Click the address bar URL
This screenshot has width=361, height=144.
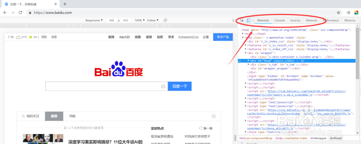pos(53,13)
